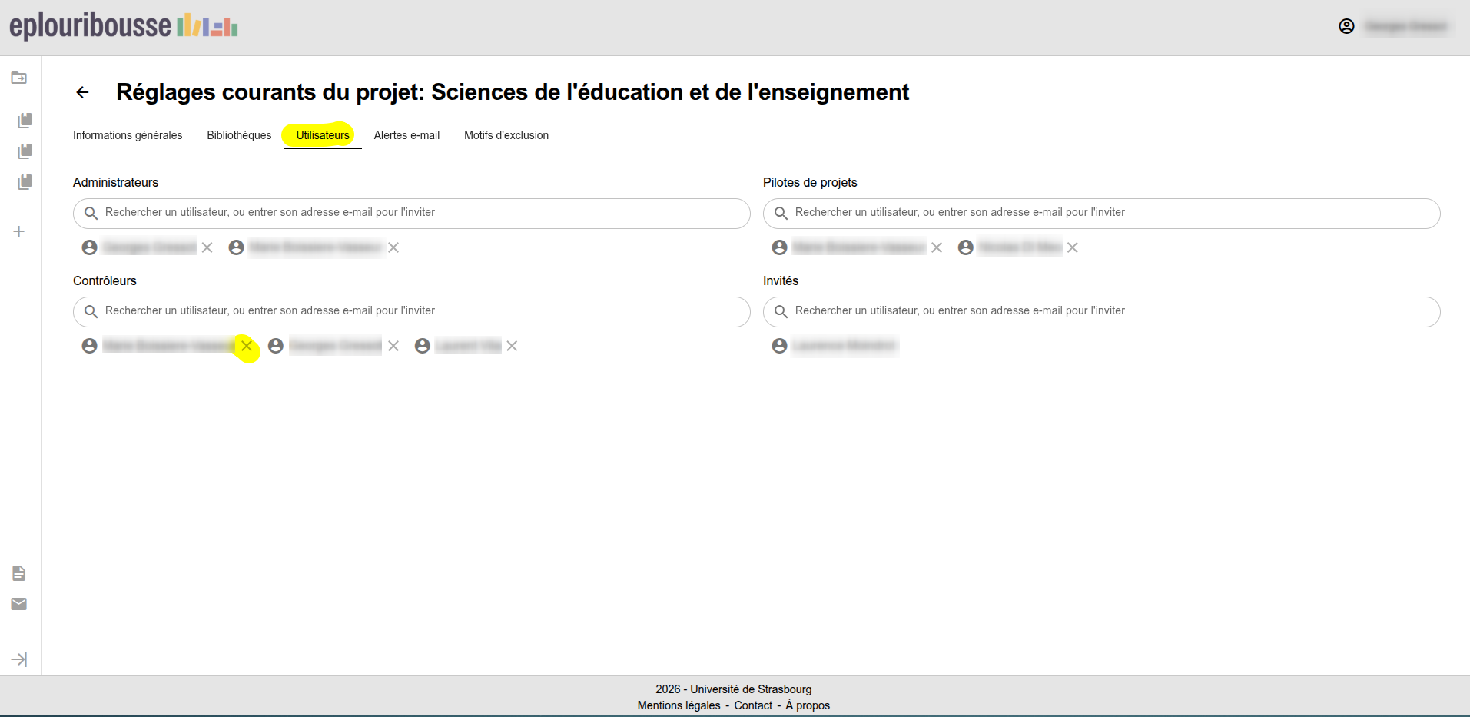Viewport: 1470px width, 717px height.
Task: Follow the À propos footer link
Action: (808, 705)
